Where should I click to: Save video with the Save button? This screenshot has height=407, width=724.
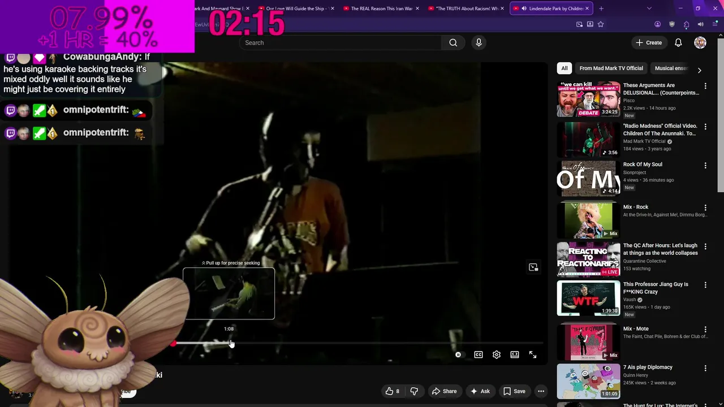coord(514,391)
